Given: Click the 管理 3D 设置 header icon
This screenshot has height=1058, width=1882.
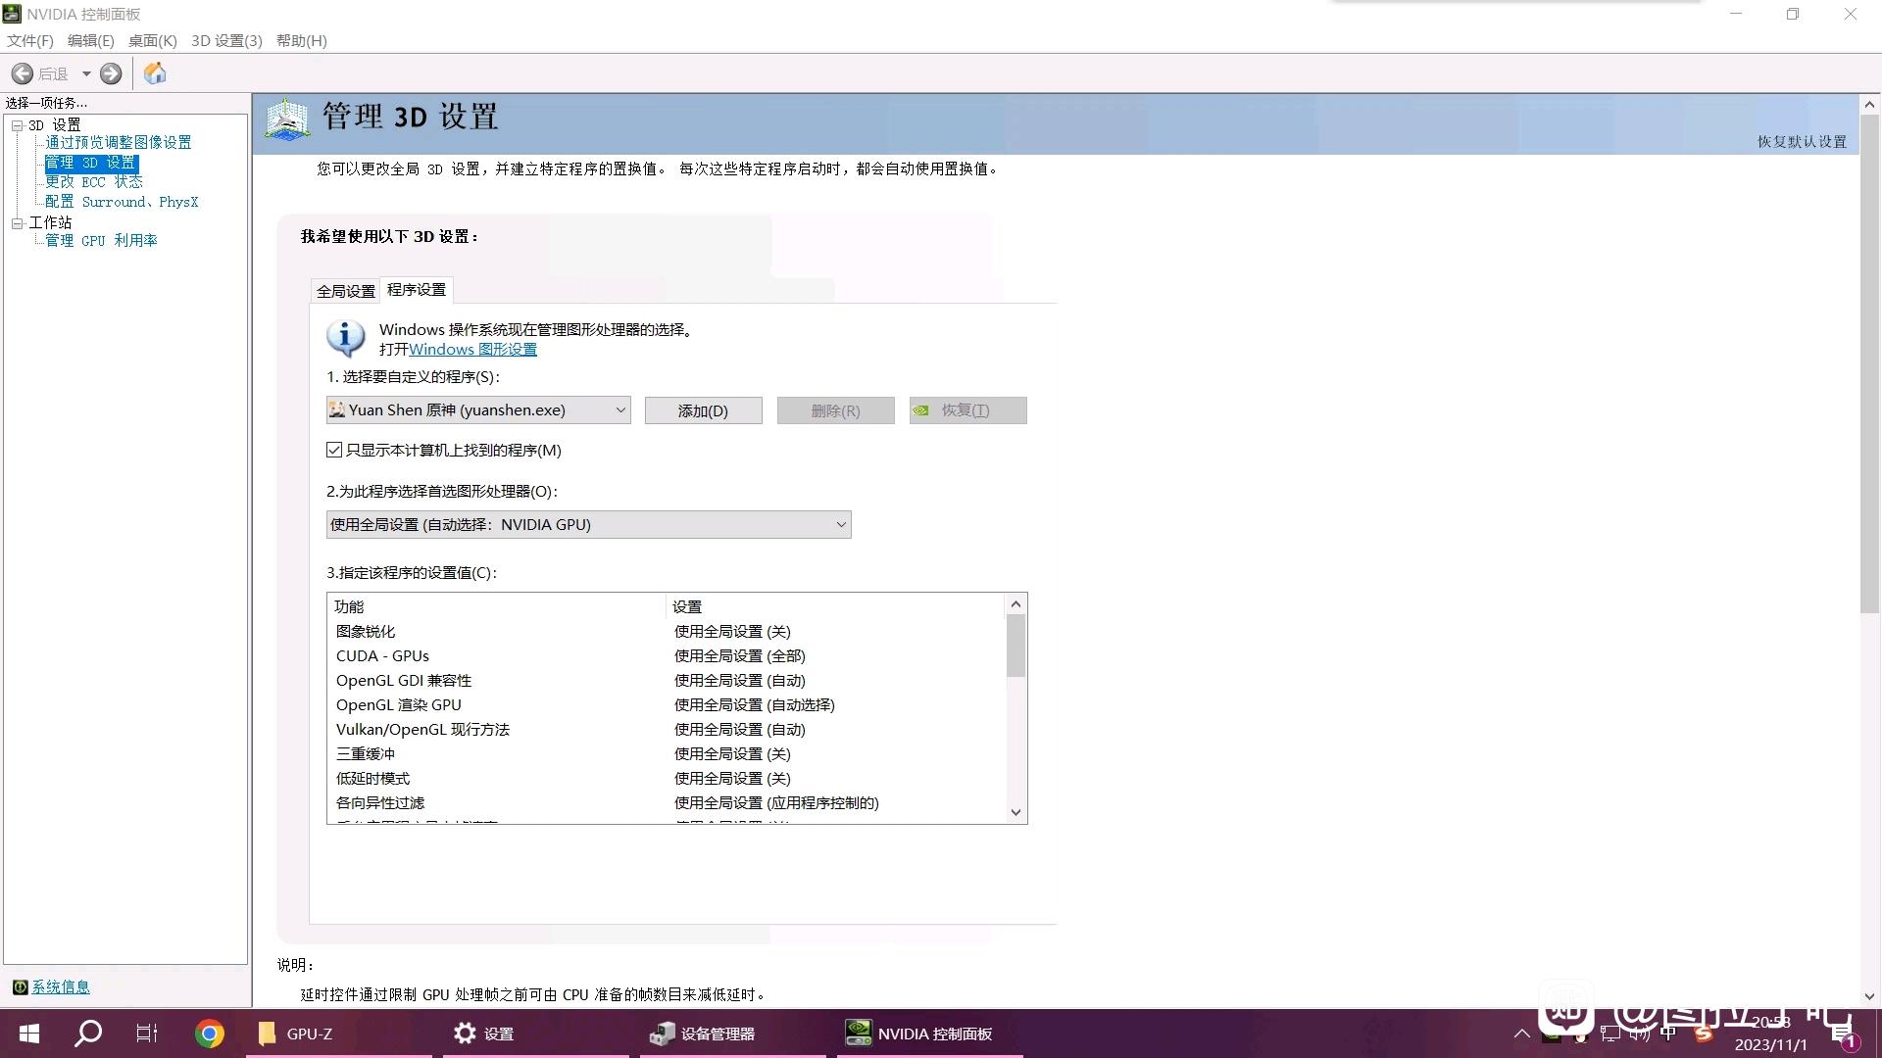Looking at the screenshot, I should coord(288,120).
